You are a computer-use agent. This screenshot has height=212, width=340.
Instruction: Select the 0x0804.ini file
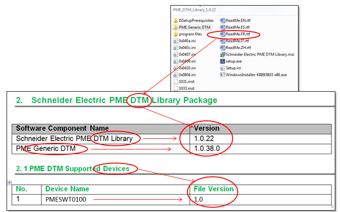pyautogui.click(x=185, y=75)
